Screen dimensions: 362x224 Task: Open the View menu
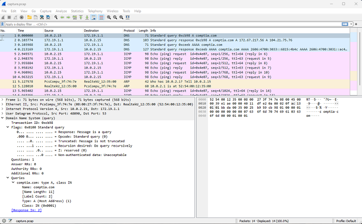coord(24,11)
